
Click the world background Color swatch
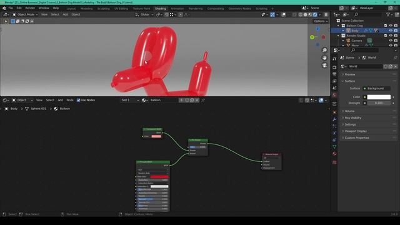[379, 97]
